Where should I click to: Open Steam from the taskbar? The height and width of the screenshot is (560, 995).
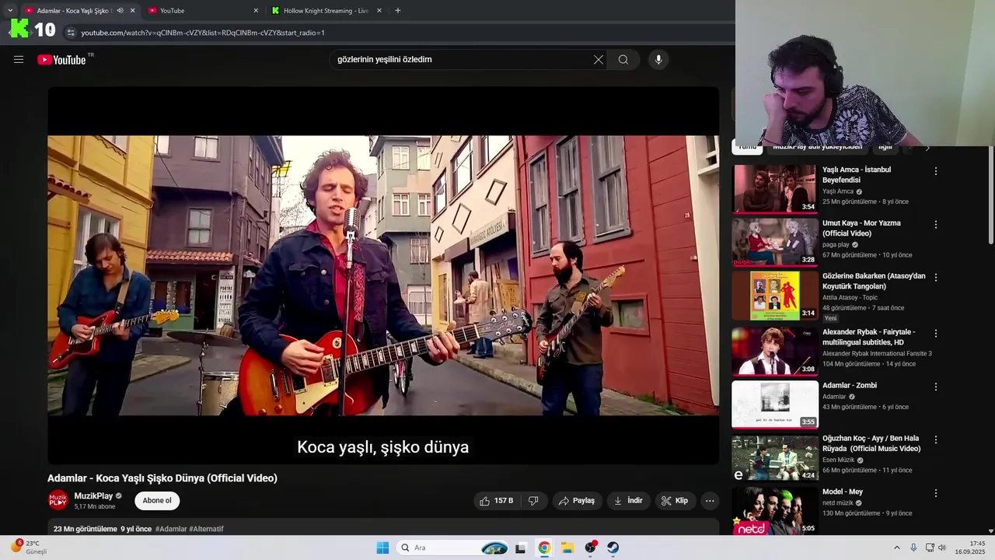[x=613, y=548]
